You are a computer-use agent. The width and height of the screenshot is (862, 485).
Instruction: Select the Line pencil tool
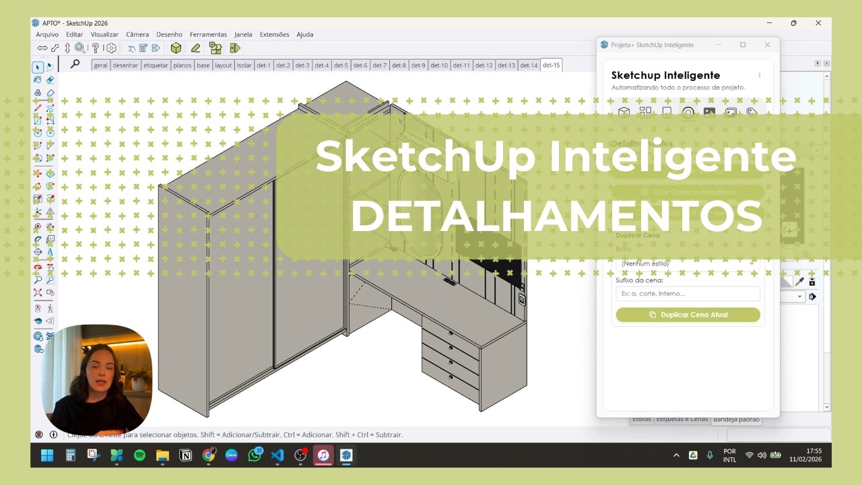coord(38,108)
